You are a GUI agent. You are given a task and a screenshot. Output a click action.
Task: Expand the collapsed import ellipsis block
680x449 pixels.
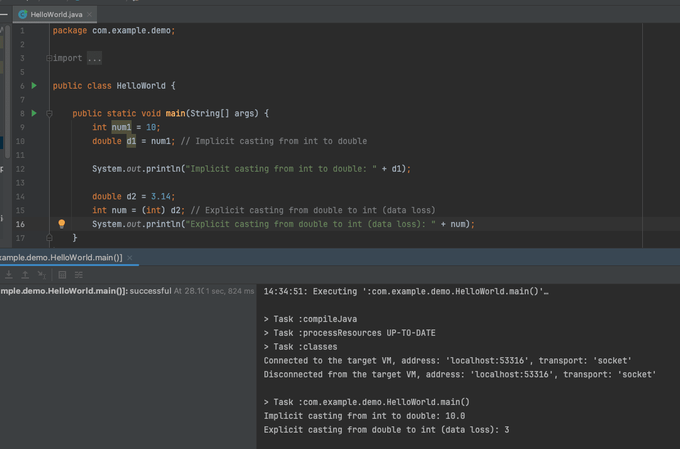coord(94,58)
